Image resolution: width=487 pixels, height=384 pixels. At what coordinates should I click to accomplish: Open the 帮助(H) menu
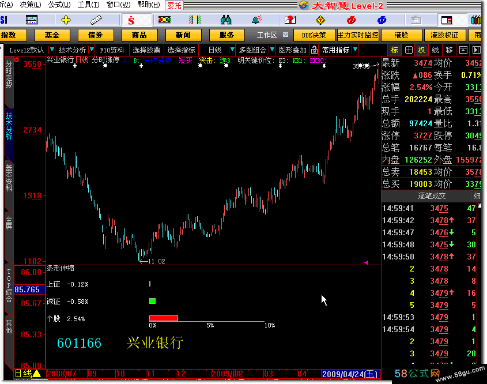coord(149,5)
